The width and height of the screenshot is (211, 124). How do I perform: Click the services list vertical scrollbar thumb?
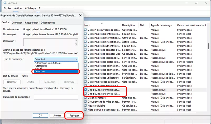tap(209, 46)
